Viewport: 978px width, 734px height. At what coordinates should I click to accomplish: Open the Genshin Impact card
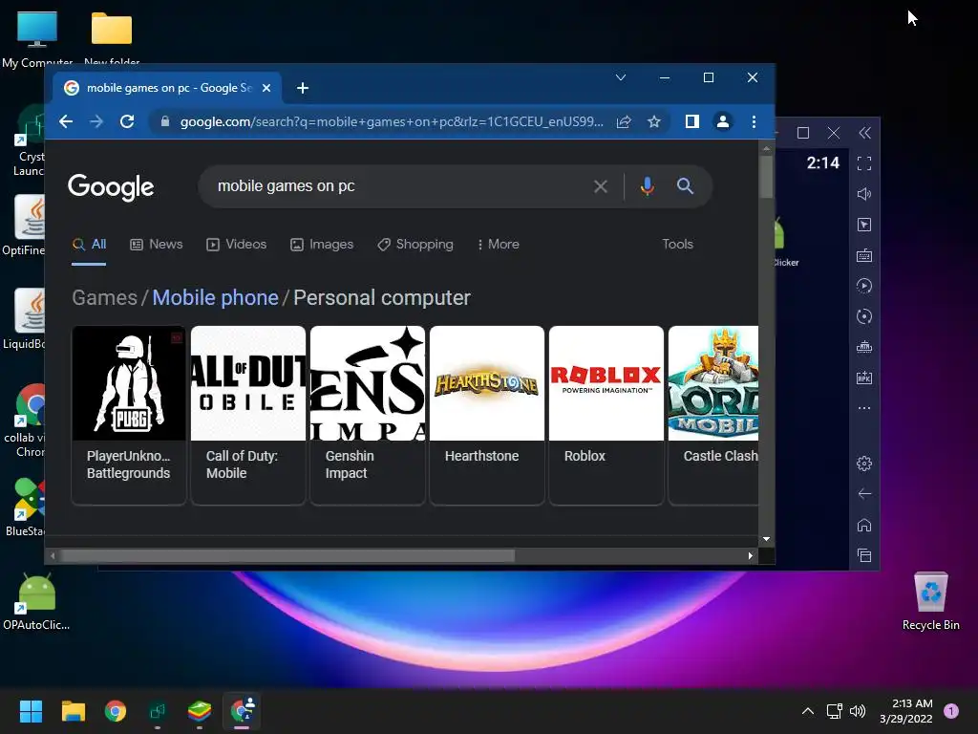(368, 415)
